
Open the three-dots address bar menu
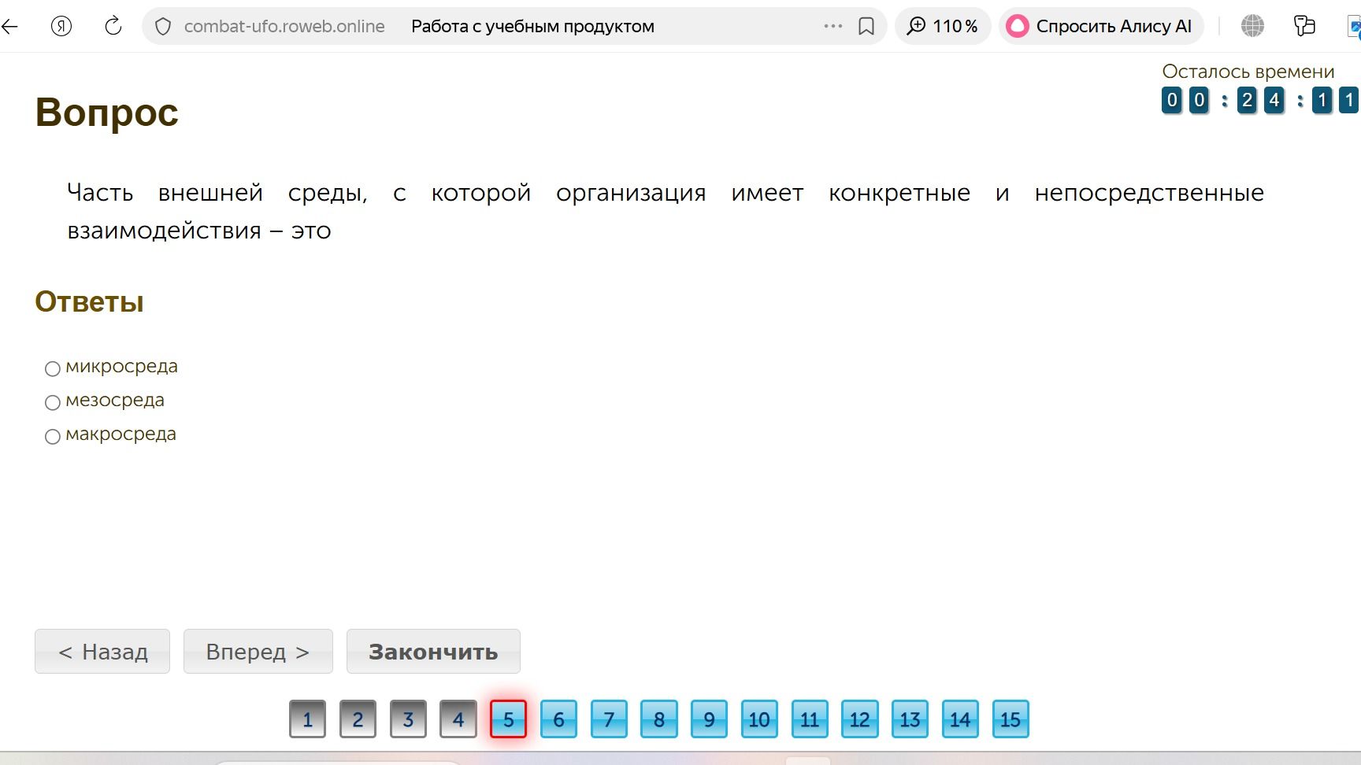833,26
